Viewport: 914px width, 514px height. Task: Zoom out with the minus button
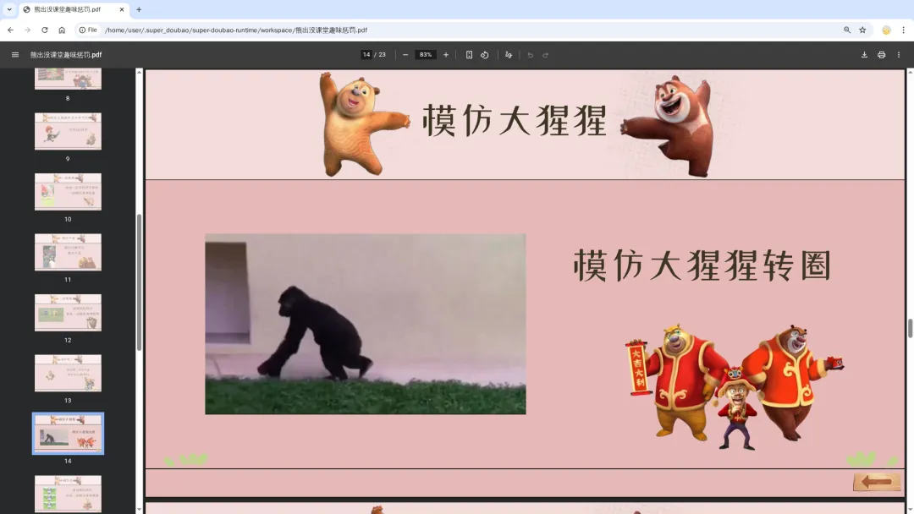pos(405,55)
